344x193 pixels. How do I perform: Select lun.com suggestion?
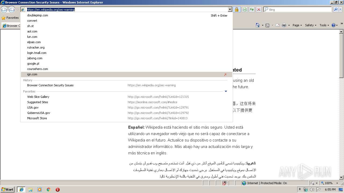(x=126, y=37)
